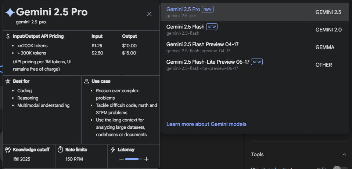Click the person icon beside Use case
The image size is (352, 169).
pos(86,81)
